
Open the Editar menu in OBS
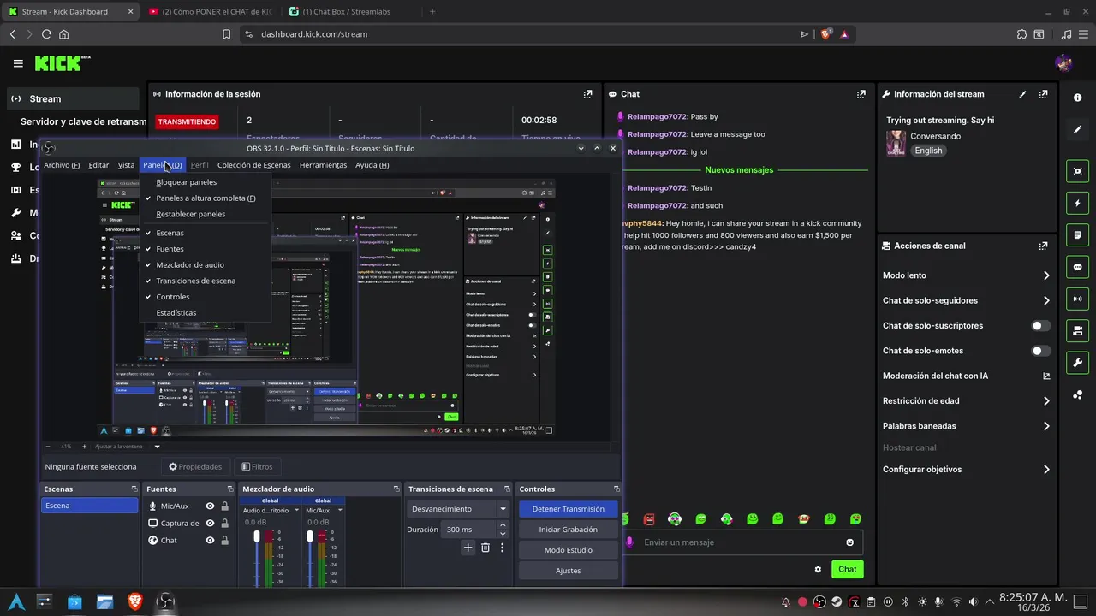tap(98, 165)
